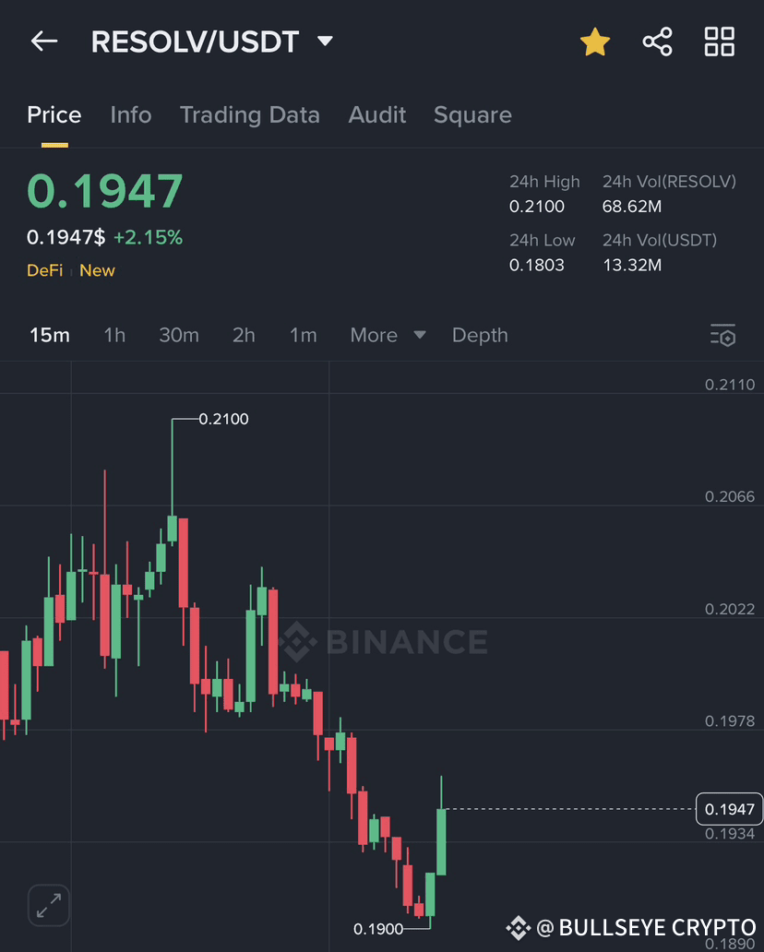Toggle the yellow favorite star
Viewport: 764px width, 952px height.
click(x=594, y=42)
